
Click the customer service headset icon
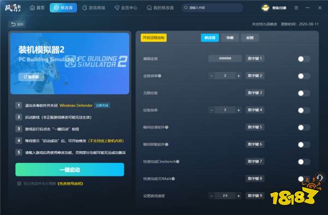point(320,177)
